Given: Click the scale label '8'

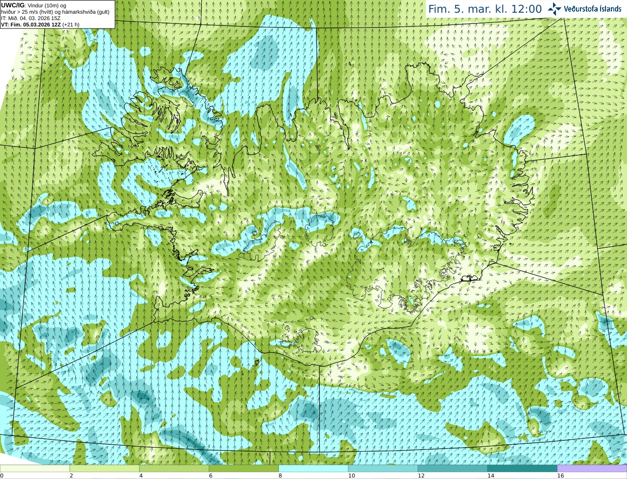Looking at the screenshot, I should (x=280, y=476).
